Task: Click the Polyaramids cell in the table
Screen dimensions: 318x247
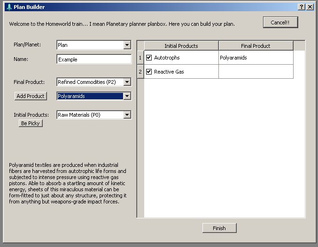Action: tap(256, 58)
